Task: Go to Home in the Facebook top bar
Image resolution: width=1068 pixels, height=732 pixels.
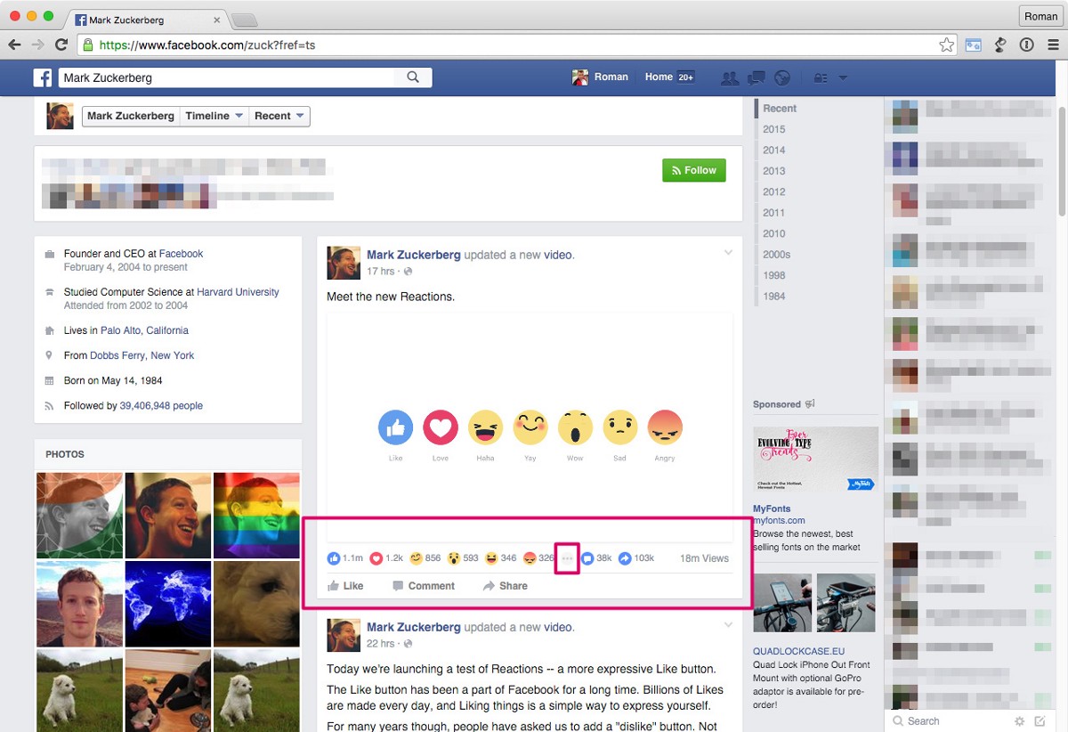Action: pos(659,77)
